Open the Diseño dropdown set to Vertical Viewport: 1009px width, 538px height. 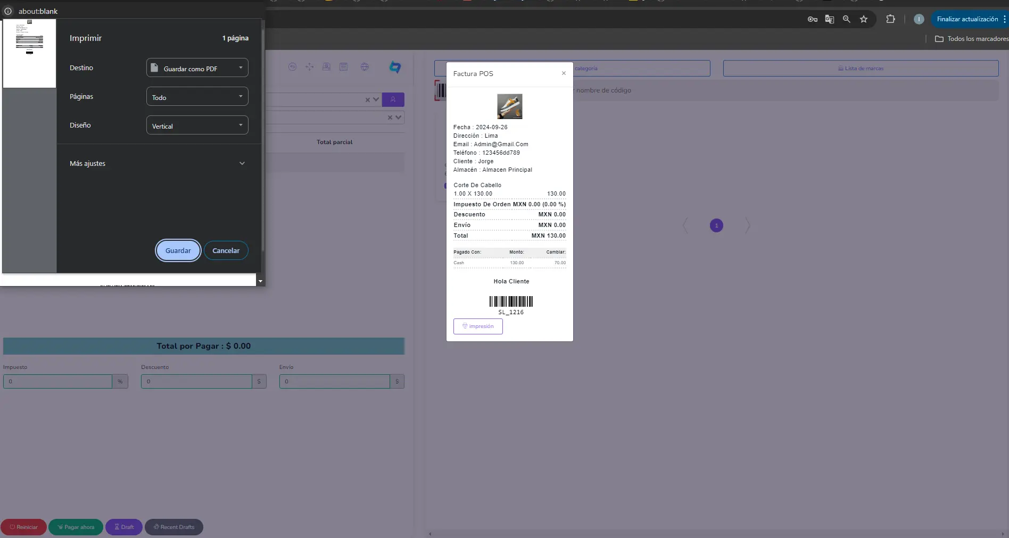pos(197,125)
